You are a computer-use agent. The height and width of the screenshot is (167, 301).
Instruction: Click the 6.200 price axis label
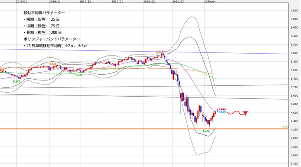pos(294,45)
